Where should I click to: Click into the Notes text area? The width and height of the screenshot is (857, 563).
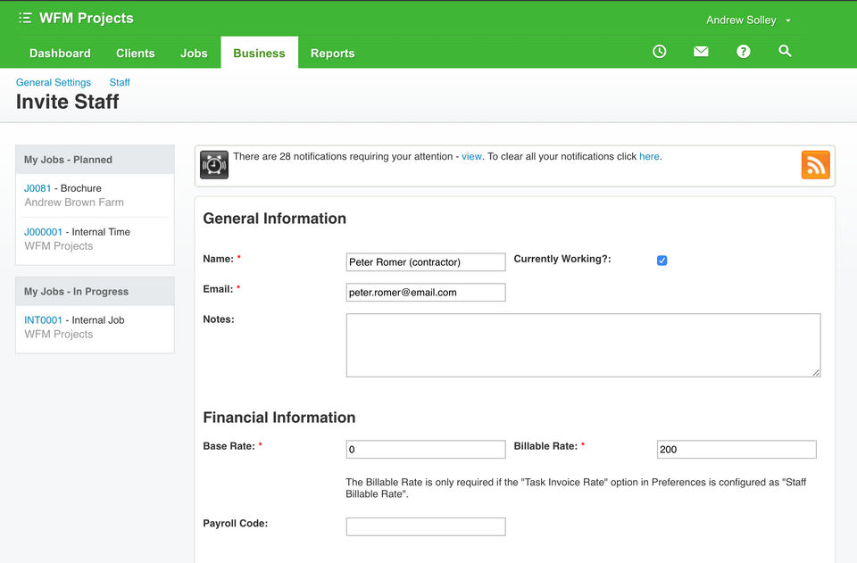point(582,344)
